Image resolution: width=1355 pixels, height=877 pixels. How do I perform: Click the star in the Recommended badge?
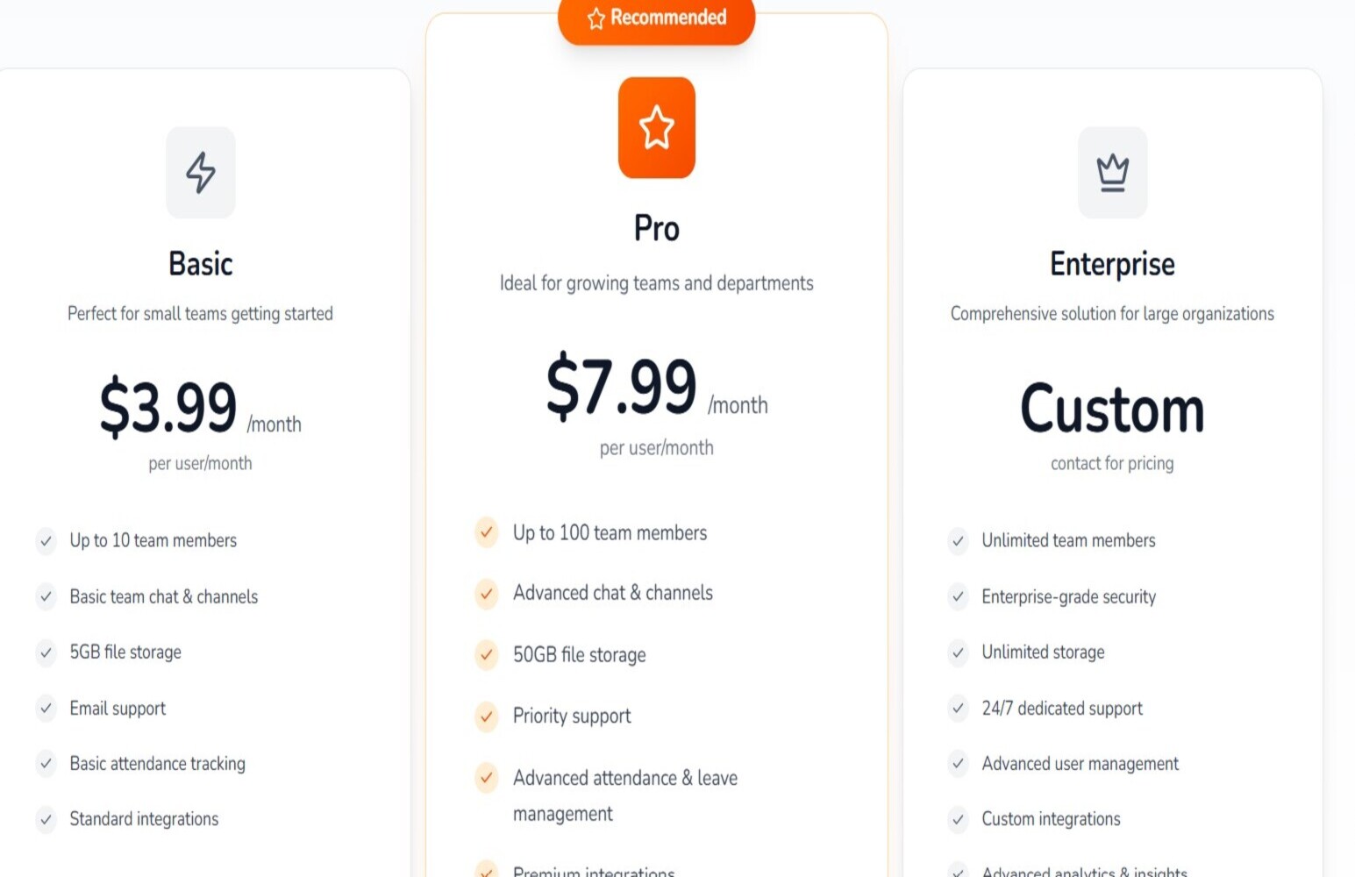point(596,18)
